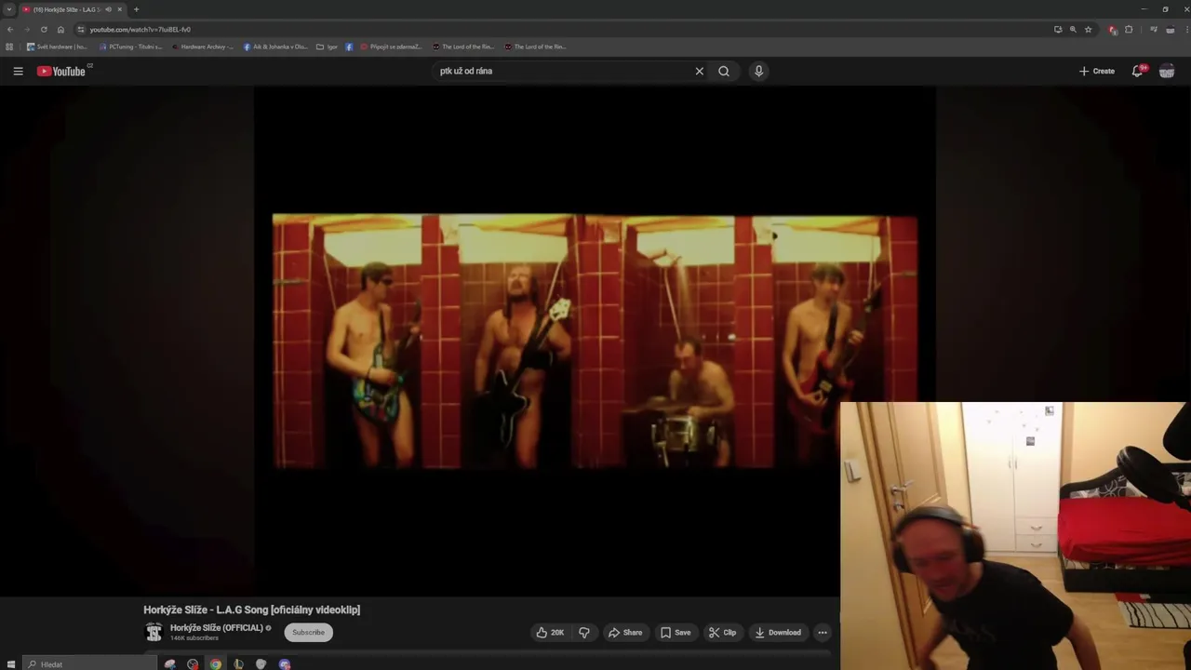Install or cast page icon in address bar

pos(1058,30)
